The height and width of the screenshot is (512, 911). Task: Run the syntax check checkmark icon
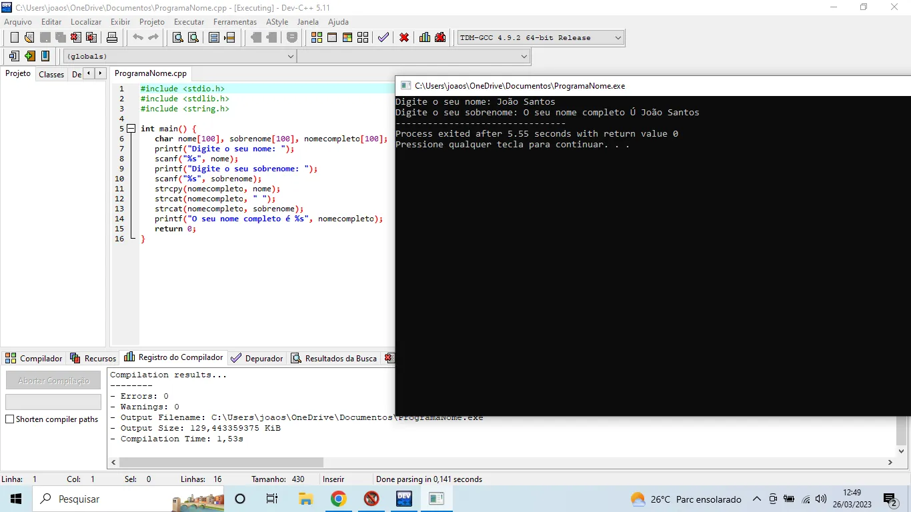coord(383,37)
